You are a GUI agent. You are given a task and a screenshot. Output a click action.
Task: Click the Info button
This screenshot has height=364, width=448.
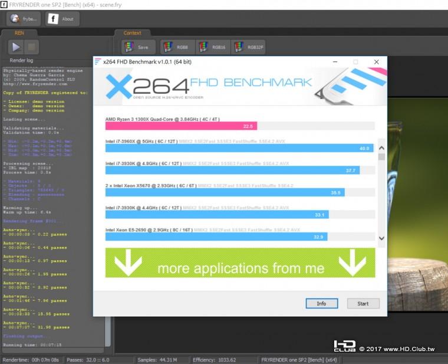322,304
